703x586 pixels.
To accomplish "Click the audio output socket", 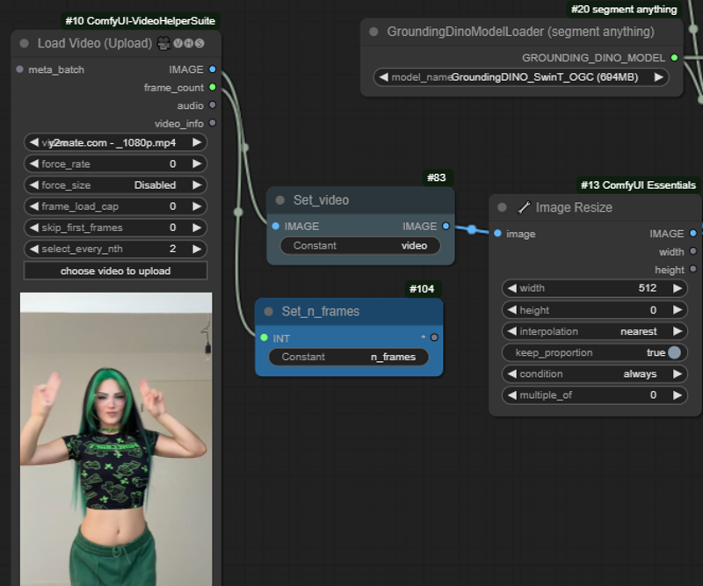I will (x=213, y=105).
